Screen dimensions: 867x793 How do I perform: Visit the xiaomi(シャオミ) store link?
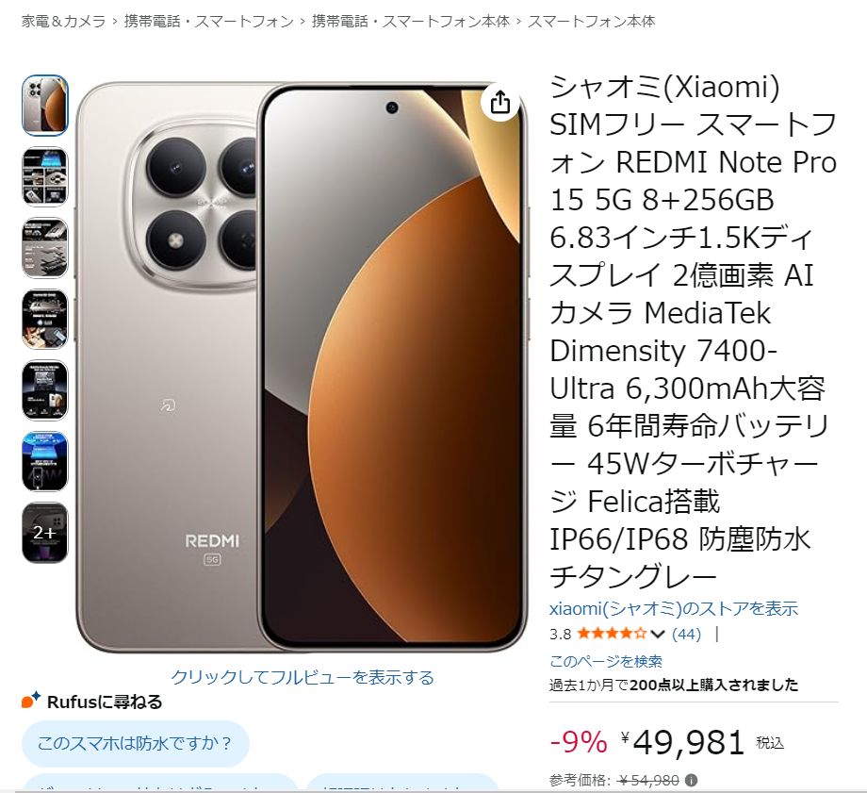(x=674, y=609)
